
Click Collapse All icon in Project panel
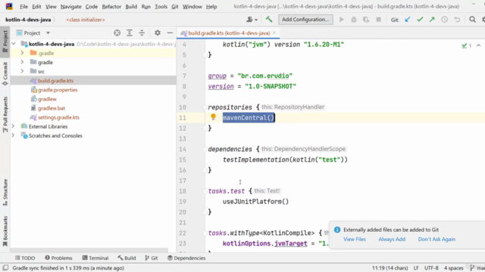pos(142,32)
